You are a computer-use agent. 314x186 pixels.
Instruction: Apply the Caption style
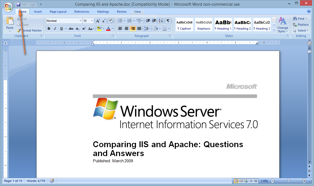point(184,25)
